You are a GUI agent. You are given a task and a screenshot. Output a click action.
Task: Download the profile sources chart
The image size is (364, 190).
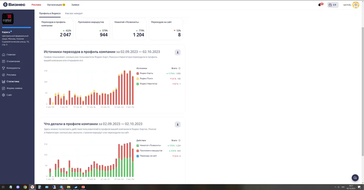pos(177,52)
